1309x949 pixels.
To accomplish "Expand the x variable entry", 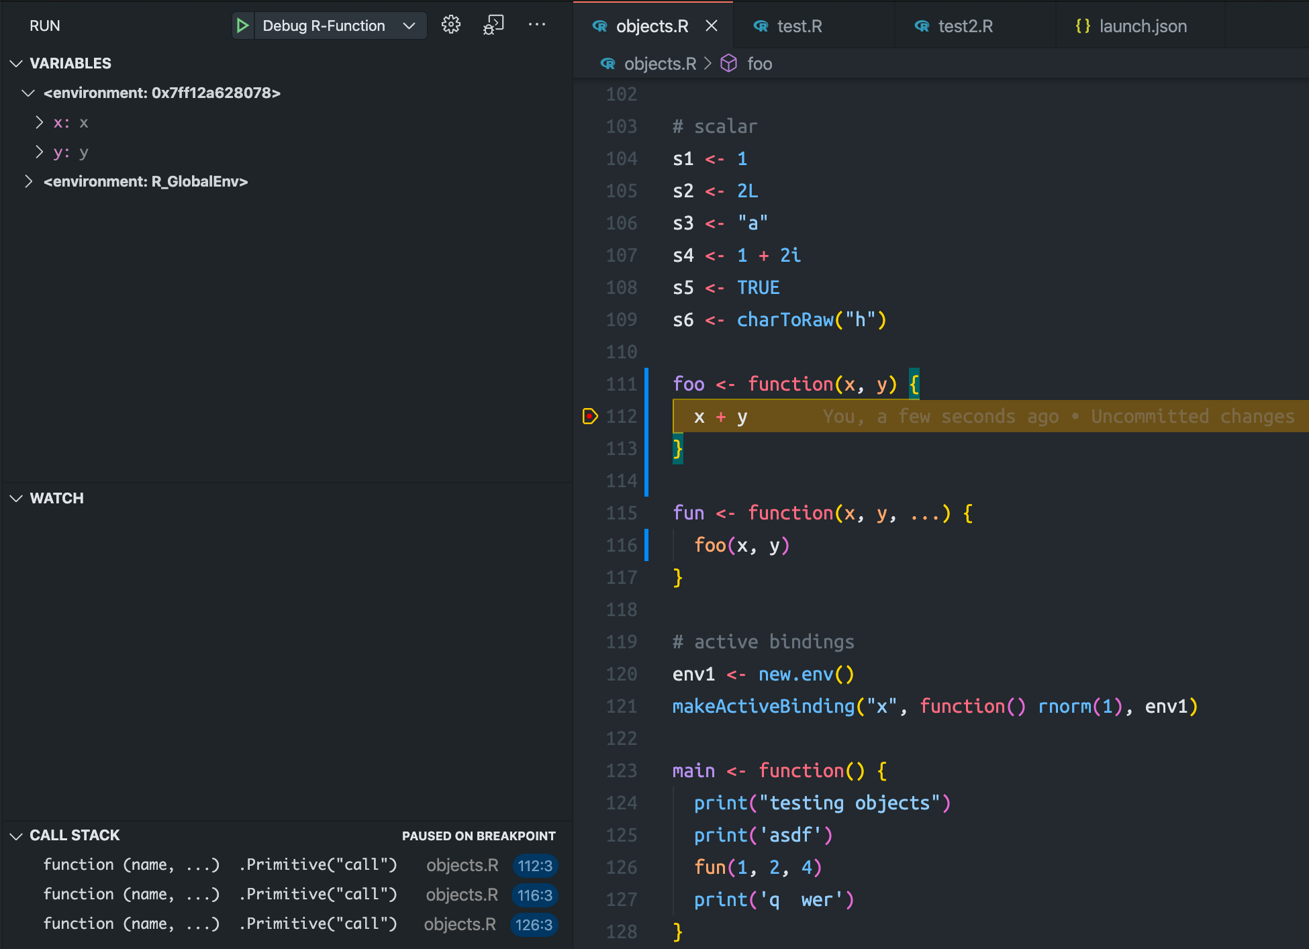I will tap(38, 122).
